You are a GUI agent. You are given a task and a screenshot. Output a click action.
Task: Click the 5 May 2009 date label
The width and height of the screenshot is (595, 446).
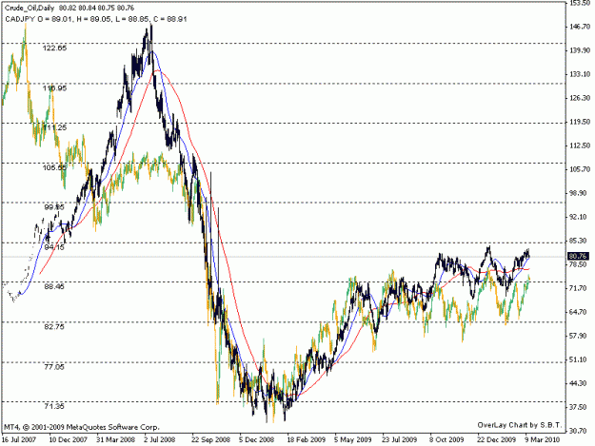click(352, 439)
